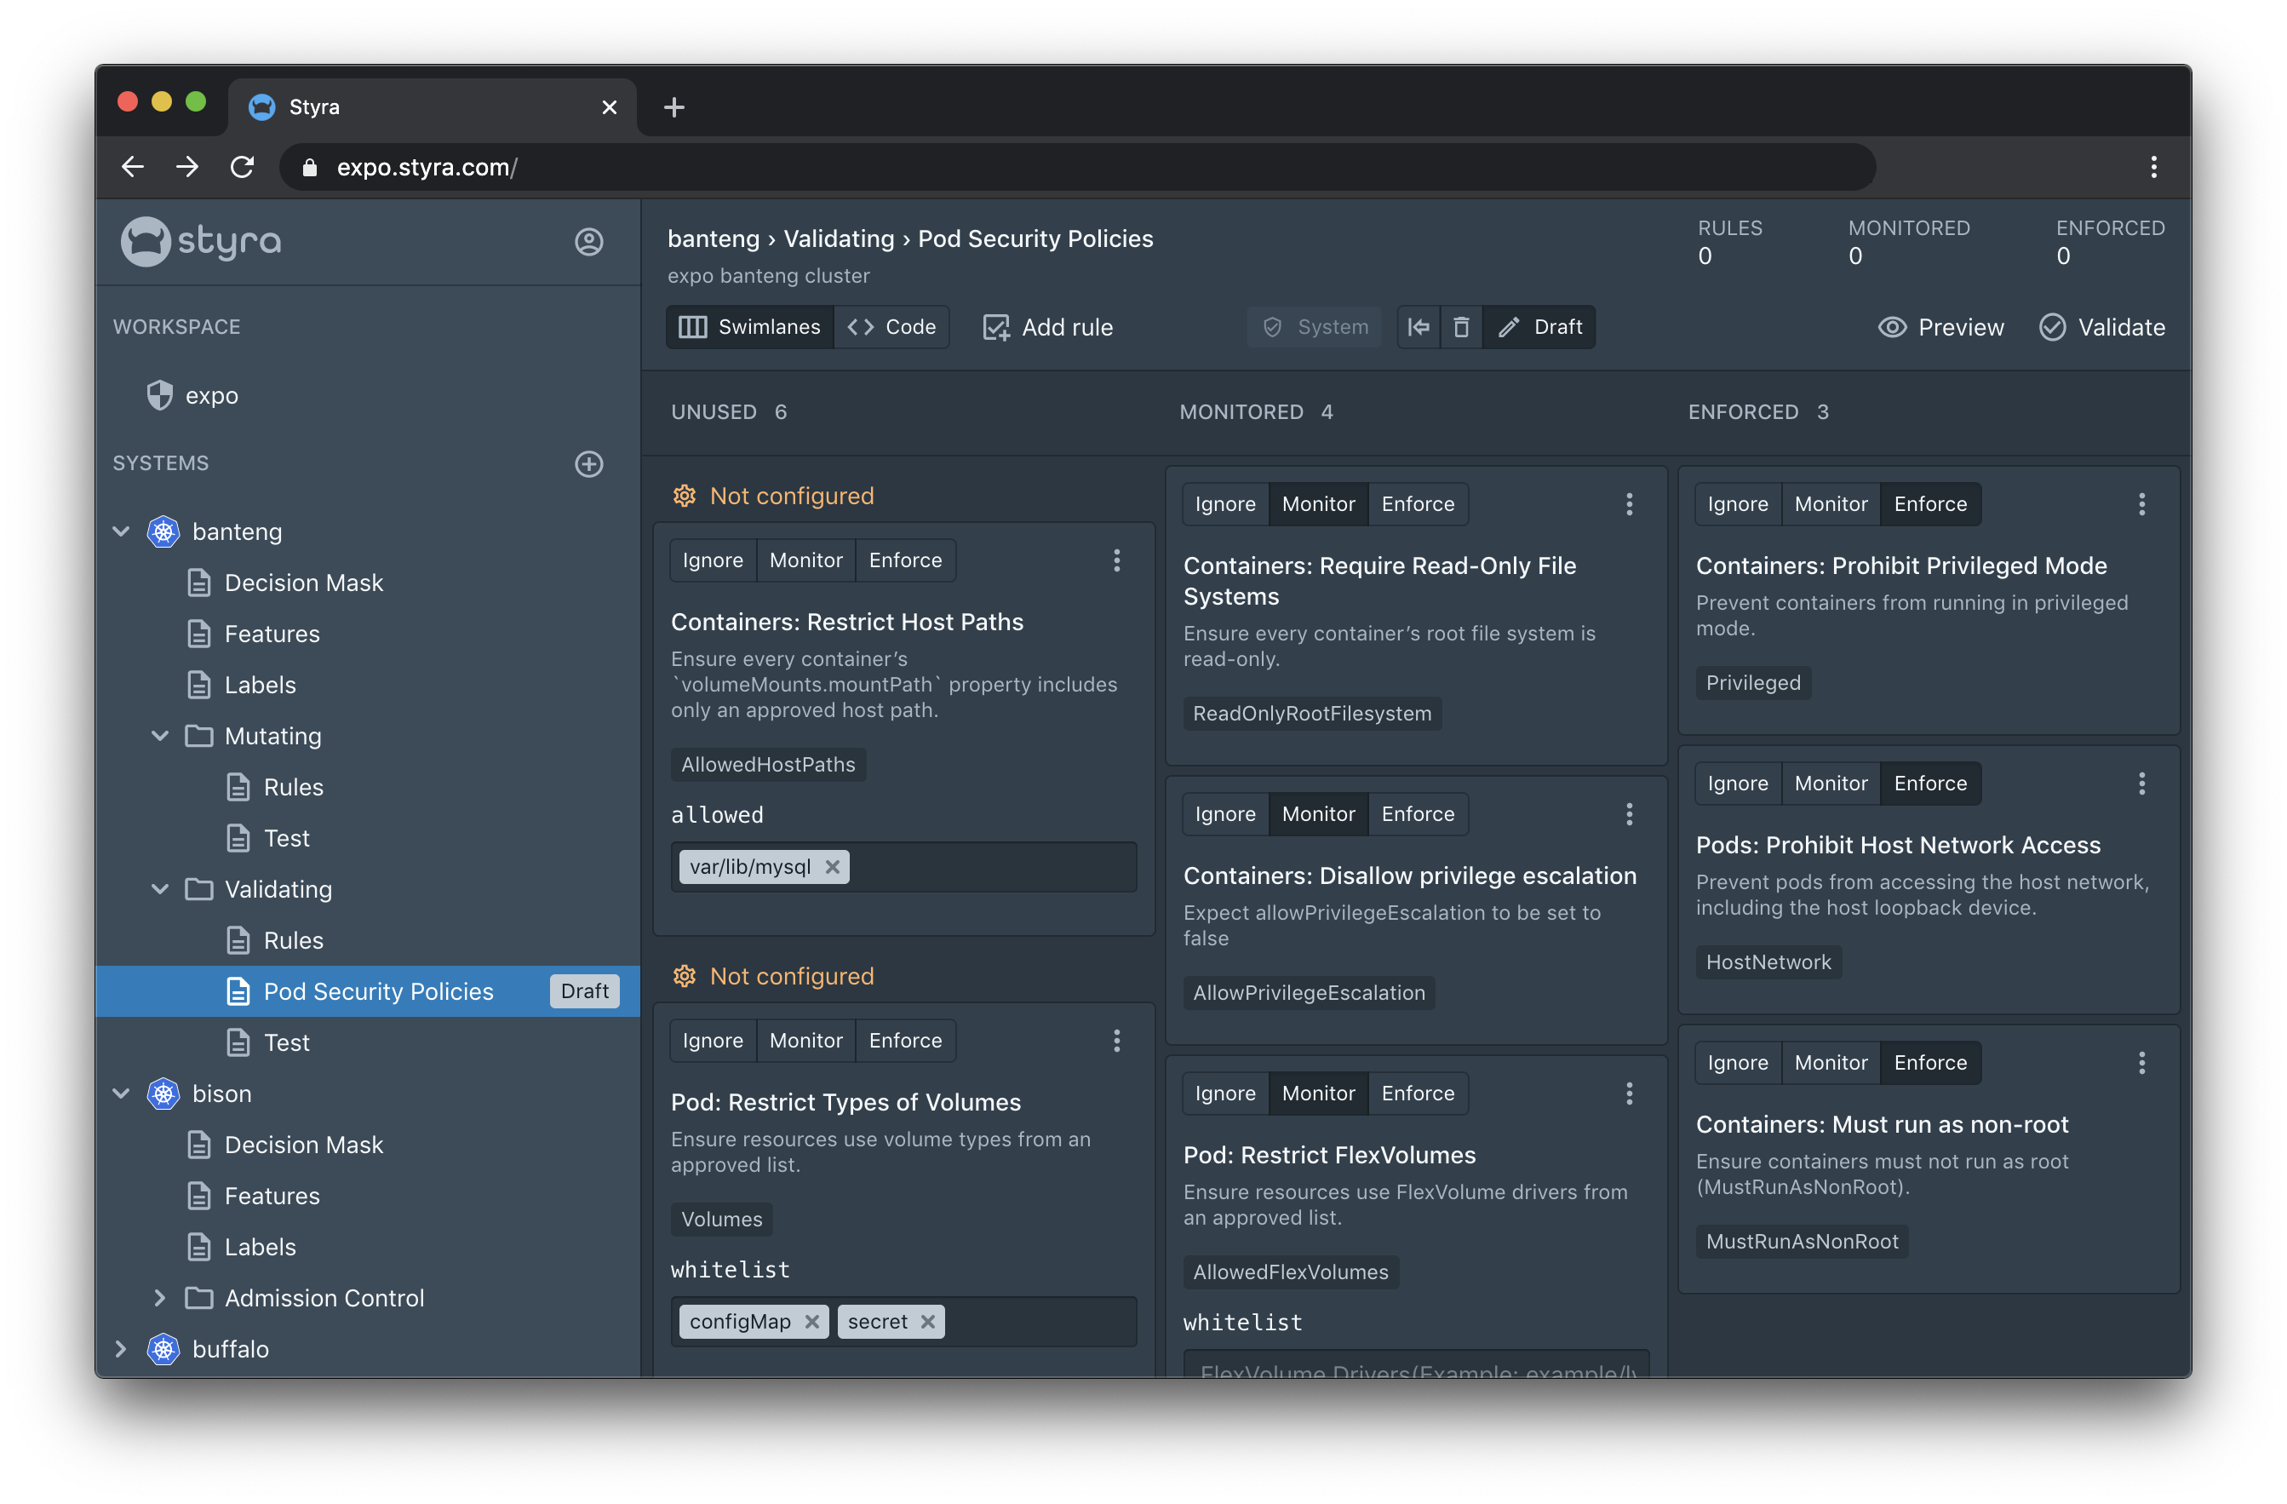Click the Validate button

pos(2101,327)
